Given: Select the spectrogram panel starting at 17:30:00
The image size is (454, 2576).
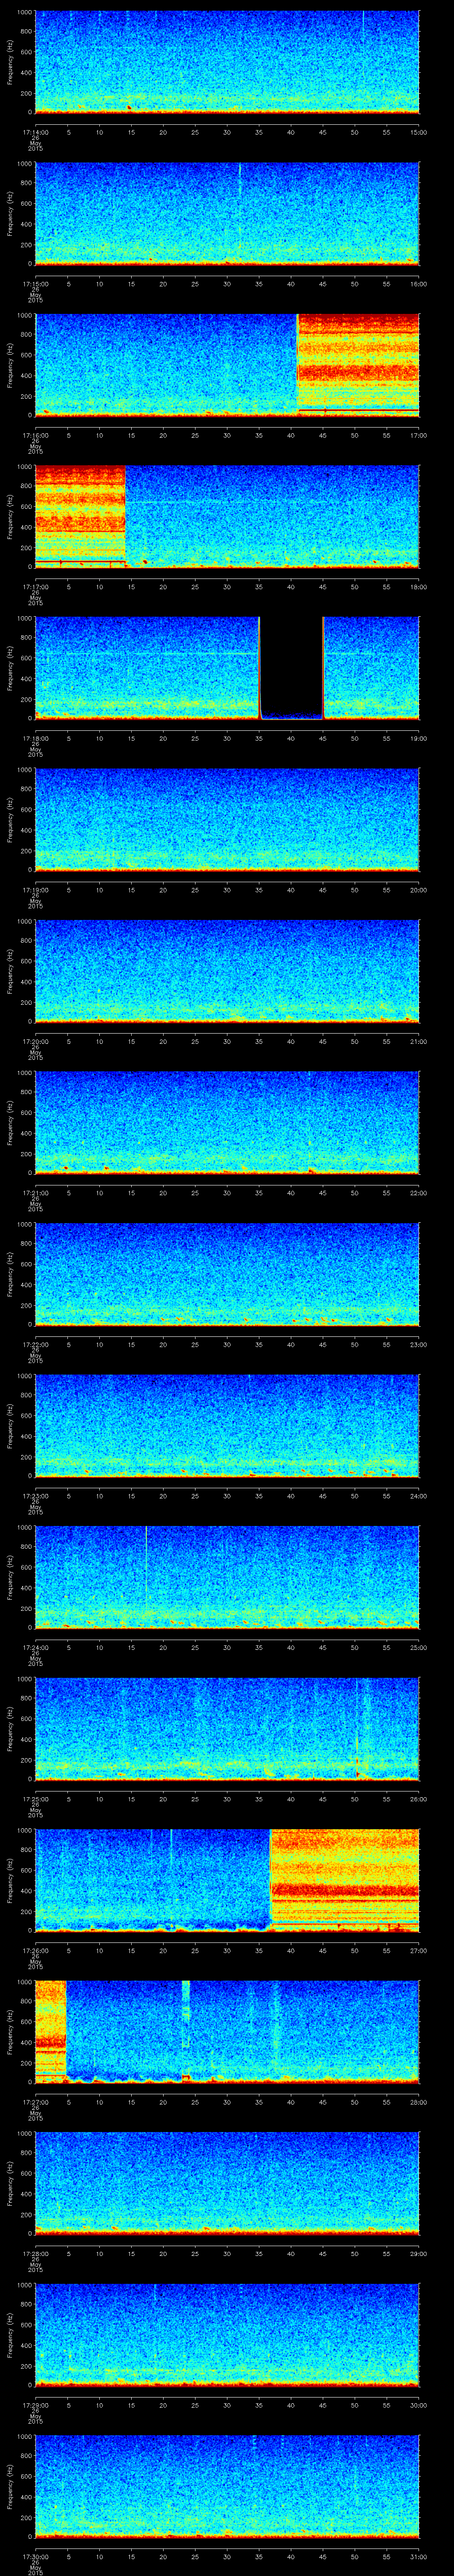Looking at the screenshot, I should (x=227, y=2487).
